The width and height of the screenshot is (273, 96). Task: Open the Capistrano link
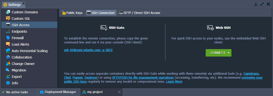point(251,74)
